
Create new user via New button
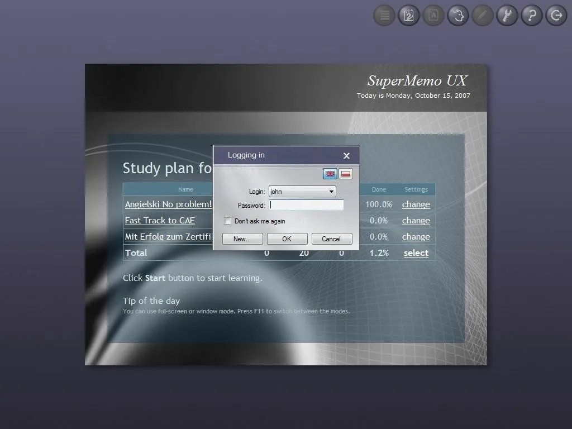[x=242, y=239]
